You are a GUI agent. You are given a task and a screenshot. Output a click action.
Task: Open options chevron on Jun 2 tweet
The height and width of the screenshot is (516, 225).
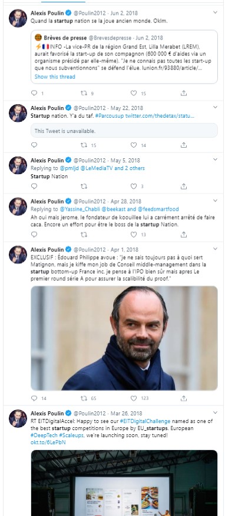tap(215, 12)
